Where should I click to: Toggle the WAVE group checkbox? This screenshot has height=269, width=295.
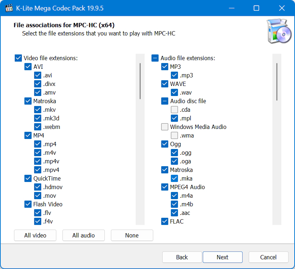pos(165,84)
